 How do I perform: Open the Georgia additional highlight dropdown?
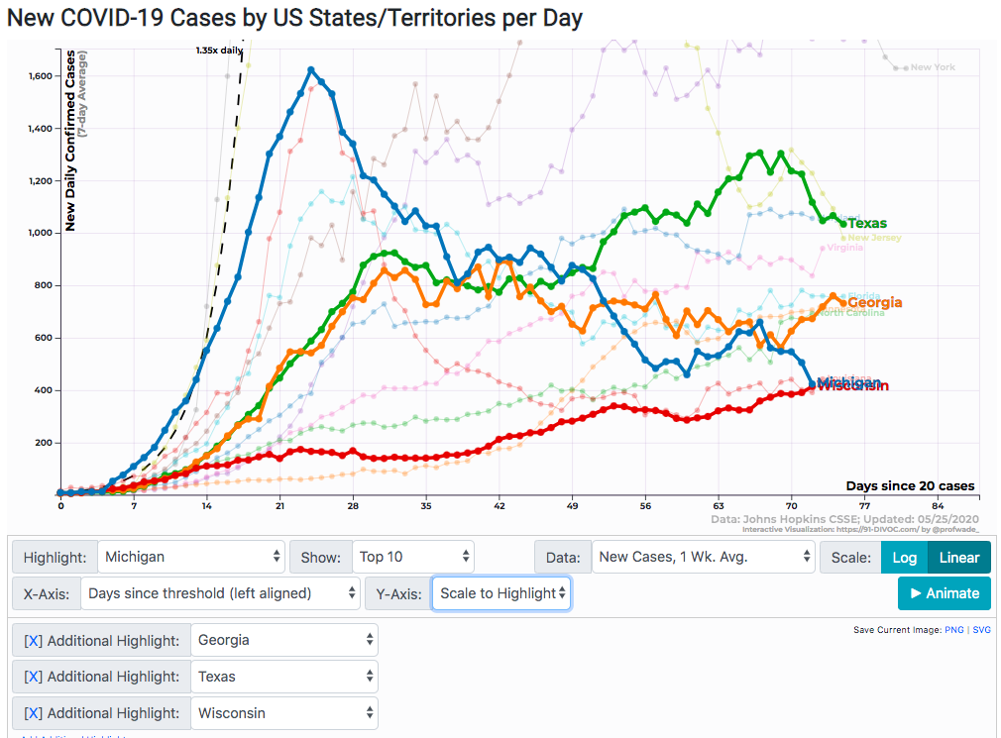pyautogui.click(x=283, y=641)
